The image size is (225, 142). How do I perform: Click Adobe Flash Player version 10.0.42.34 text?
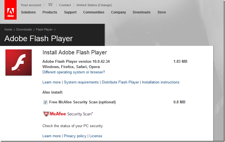click(x=76, y=62)
